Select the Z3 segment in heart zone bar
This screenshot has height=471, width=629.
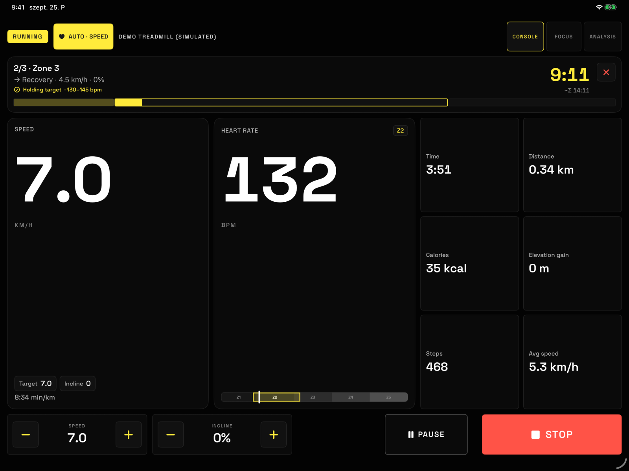[313, 397]
